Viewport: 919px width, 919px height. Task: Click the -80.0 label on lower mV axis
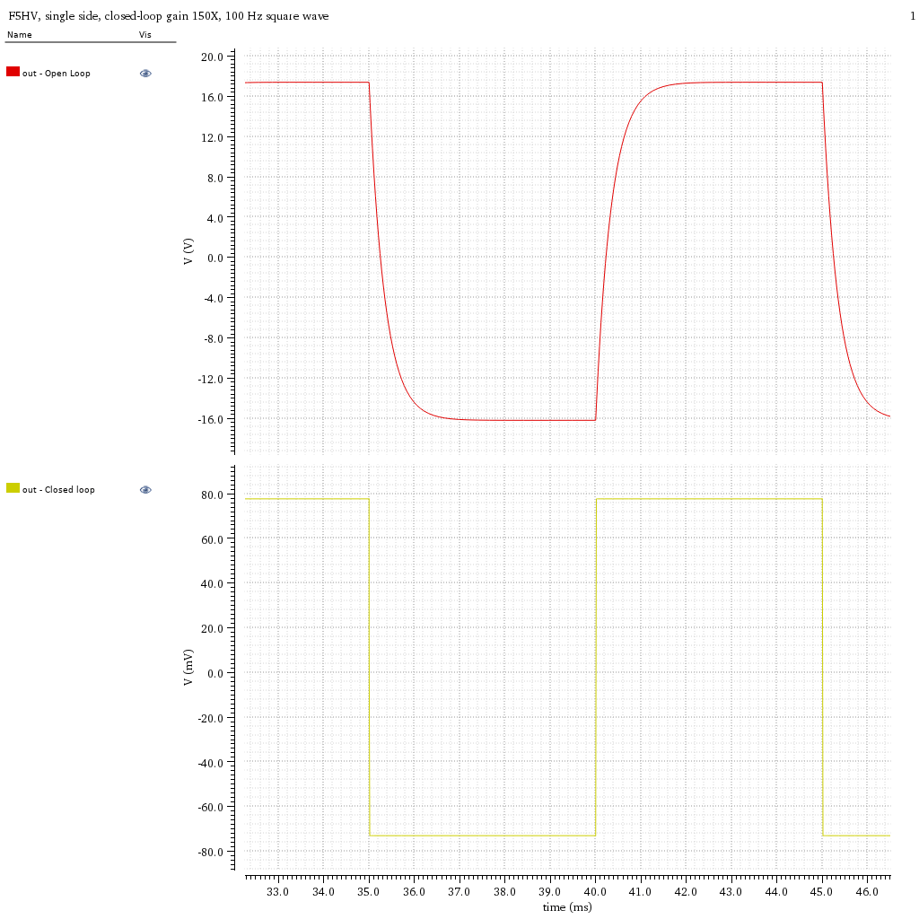pos(210,853)
